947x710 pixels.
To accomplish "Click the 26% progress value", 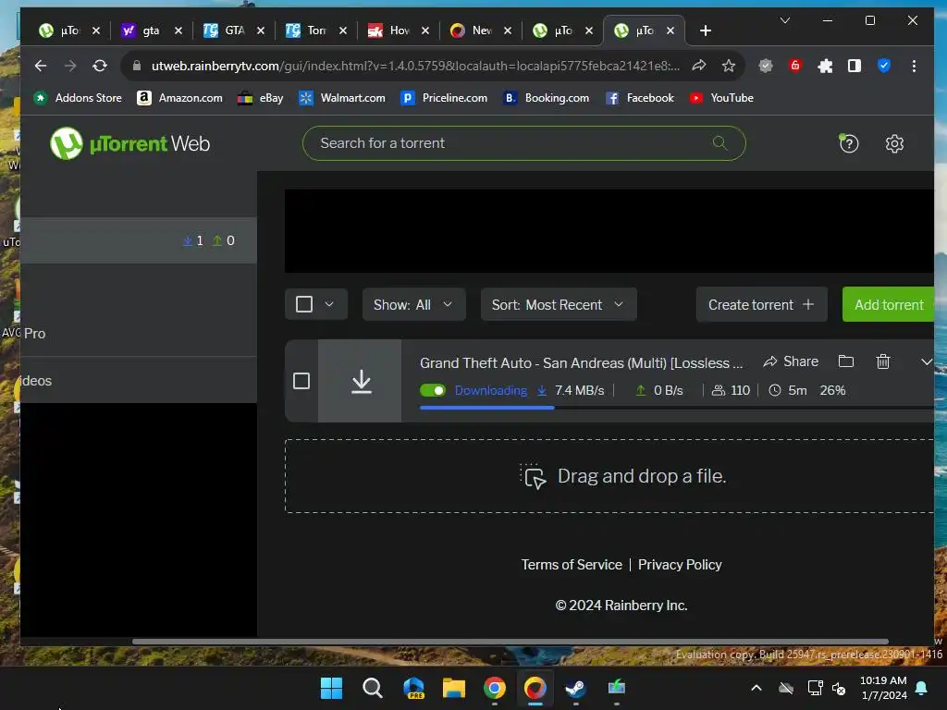I will (x=832, y=391).
